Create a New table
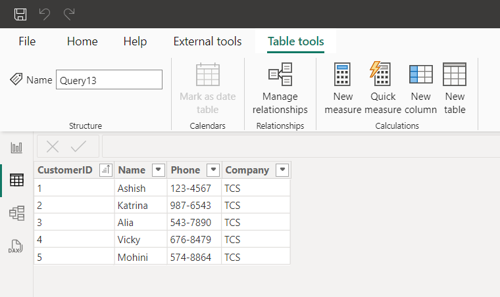 (x=455, y=89)
